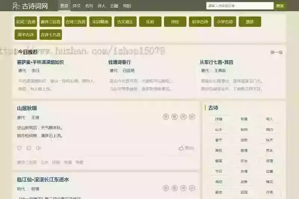Select the 友情 category in the 古诗 sidebar
Screen dimensions: 299x199
[x=244, y=171]
